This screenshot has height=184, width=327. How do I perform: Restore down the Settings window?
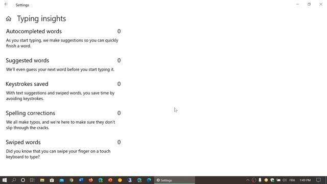pos(309,5)
